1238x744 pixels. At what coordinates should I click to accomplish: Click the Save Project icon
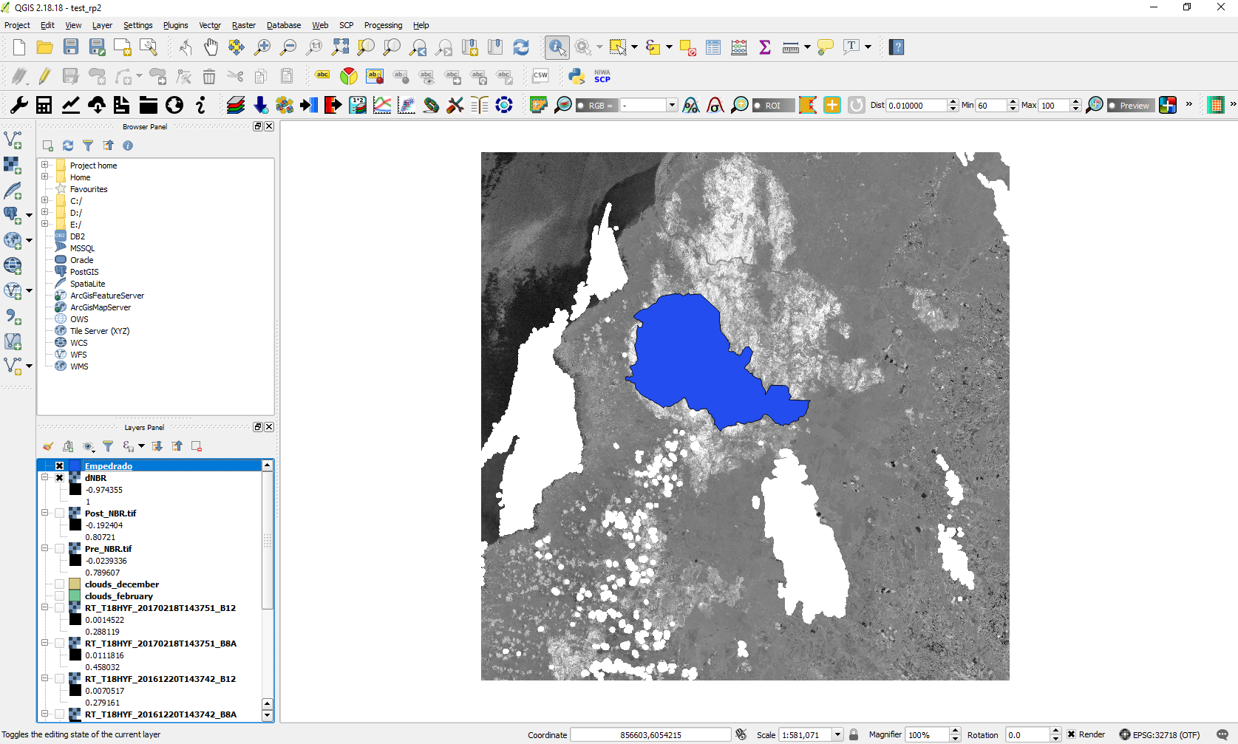click(71, 47)
